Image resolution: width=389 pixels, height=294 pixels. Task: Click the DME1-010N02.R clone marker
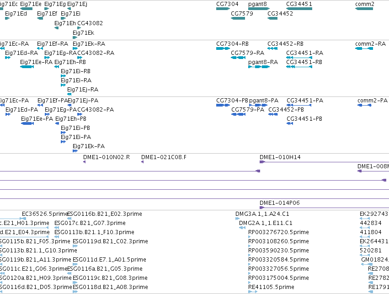pyautogui.click(x=85, y=162)
